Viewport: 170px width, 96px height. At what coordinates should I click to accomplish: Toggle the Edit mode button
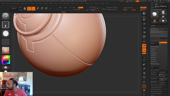[x=29, y=9]
